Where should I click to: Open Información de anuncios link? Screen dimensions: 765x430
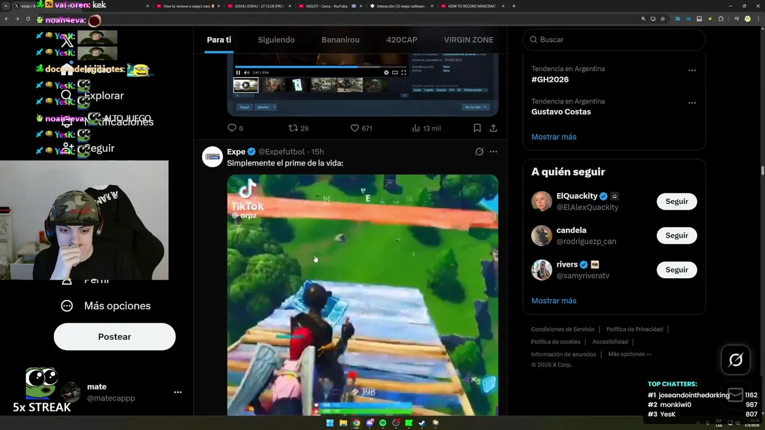(564, 354)
